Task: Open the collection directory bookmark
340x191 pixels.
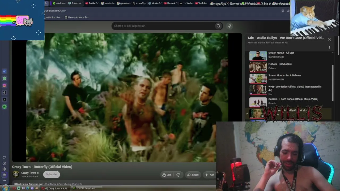Action: 53,17
